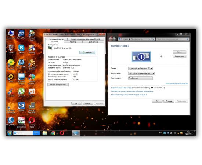Click Отмена in the display settings window
202x165 pixels.
(x=169, y=101)
